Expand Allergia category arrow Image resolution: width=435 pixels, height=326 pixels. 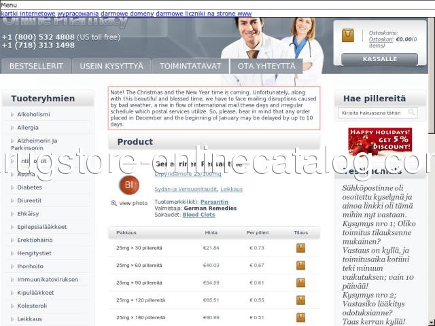[x=12, y=128]
